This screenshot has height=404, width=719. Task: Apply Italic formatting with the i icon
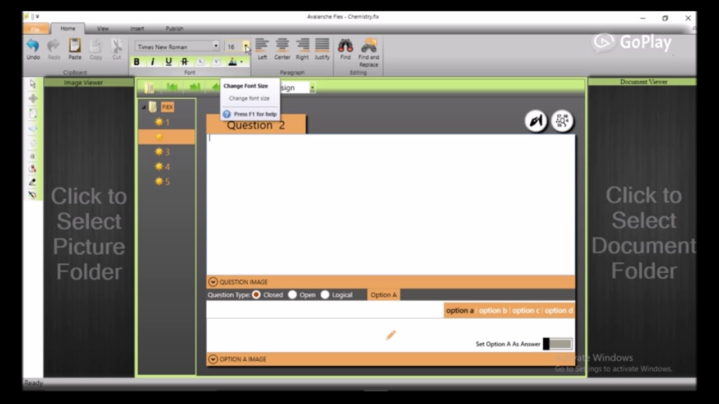(152, 62)
